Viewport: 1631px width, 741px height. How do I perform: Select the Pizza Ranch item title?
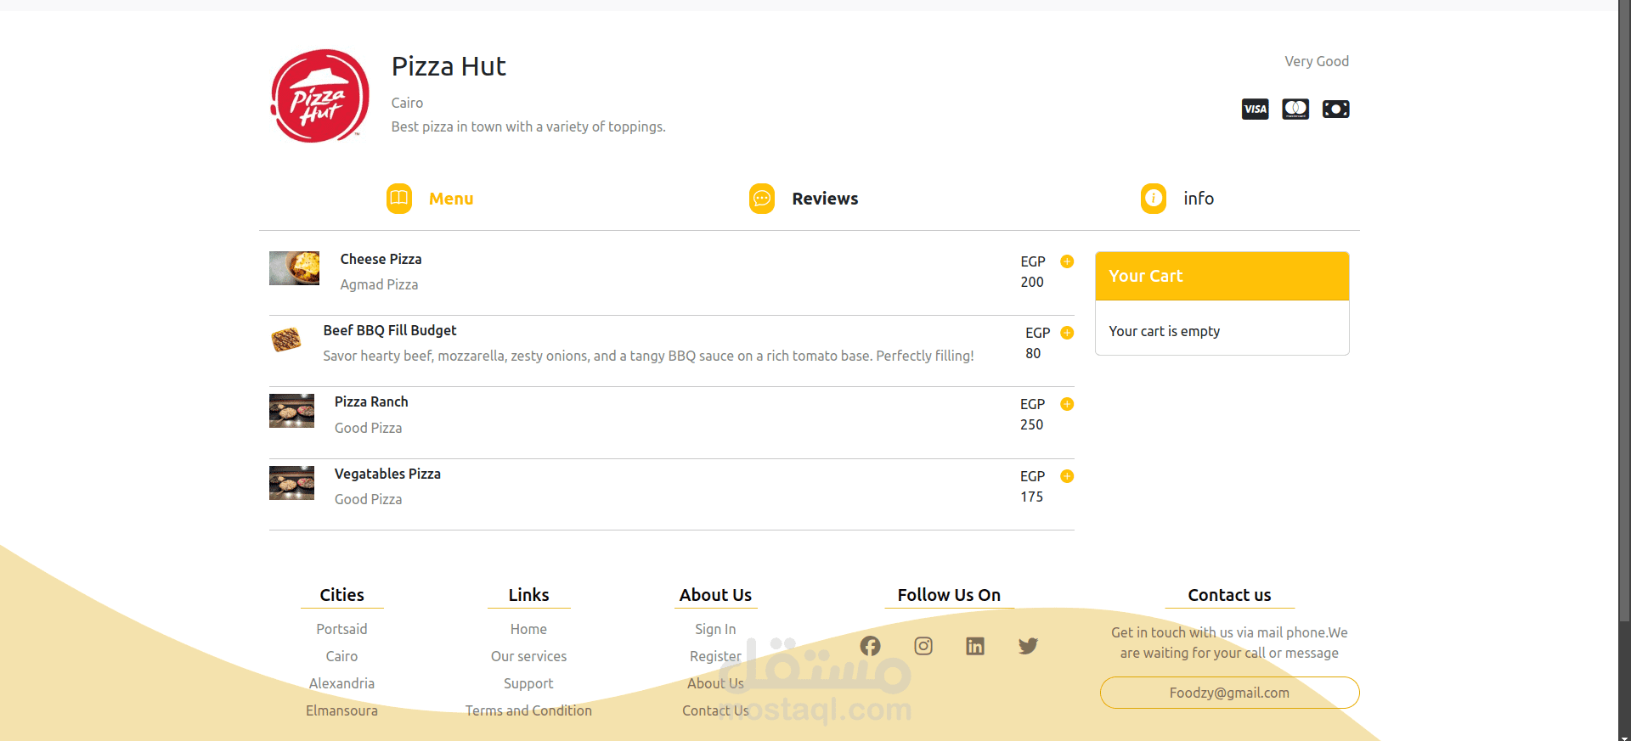click(x=371, y=401)
